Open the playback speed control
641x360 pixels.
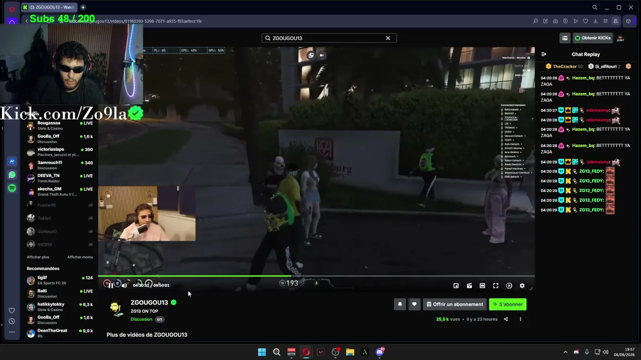coord(509,285)
